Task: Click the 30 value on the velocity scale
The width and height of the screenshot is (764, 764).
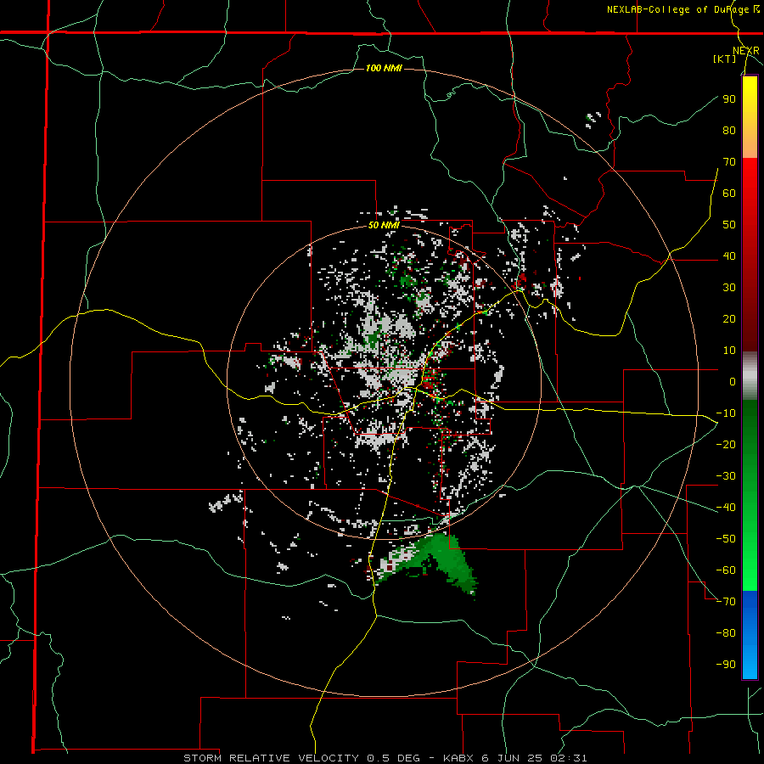Action: tap(729, 288)
